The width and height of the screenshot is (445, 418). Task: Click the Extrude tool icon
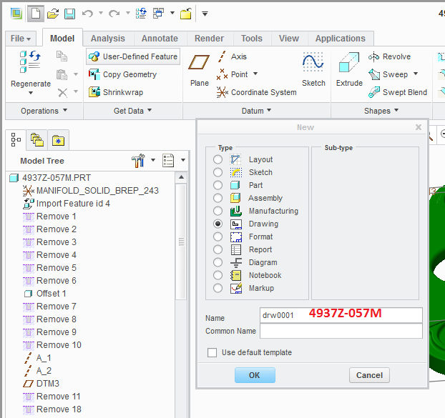tap(349, 62)
